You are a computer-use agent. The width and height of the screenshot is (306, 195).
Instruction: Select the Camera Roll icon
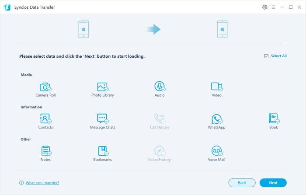pyautogui.click(x=45, y=87)
